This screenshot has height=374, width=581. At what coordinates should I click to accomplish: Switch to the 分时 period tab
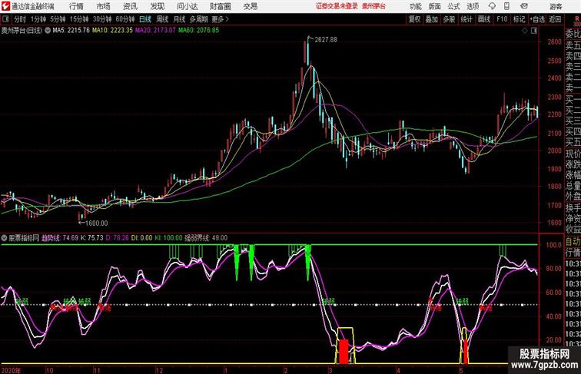pyautogui.click(x=20, y=19)
